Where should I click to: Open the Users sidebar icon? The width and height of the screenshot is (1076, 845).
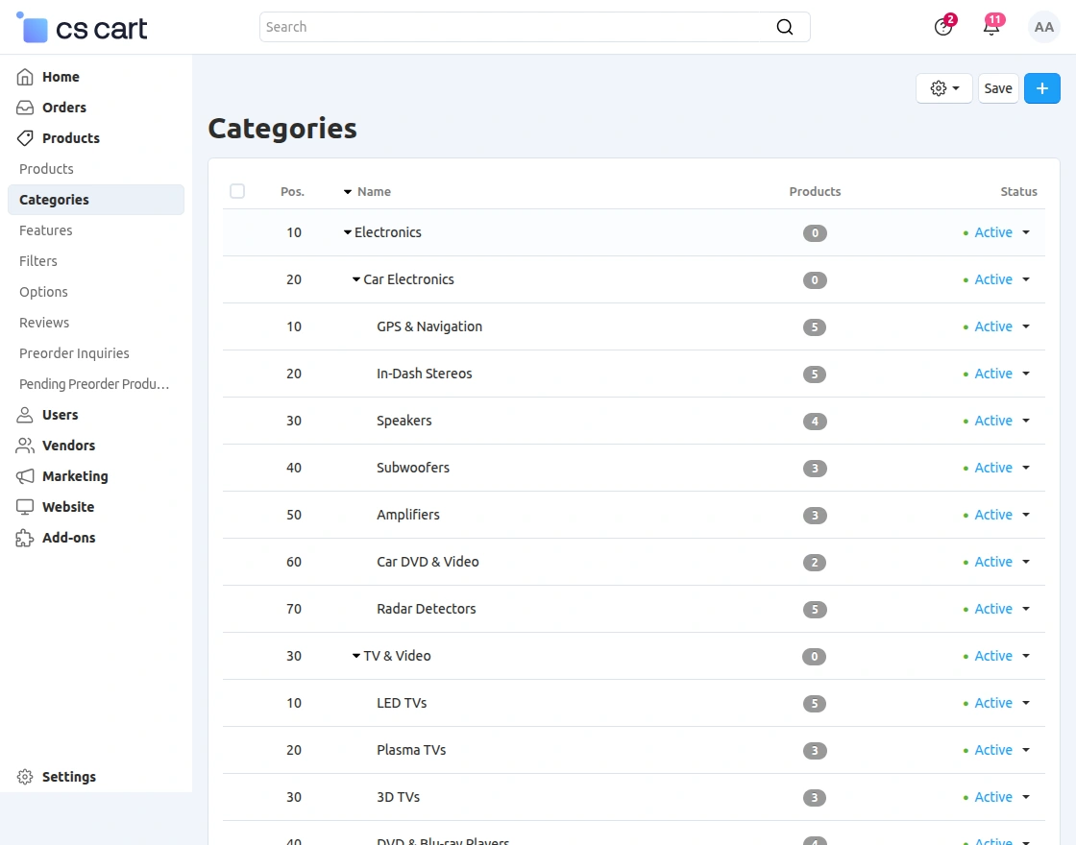(23, 415)
